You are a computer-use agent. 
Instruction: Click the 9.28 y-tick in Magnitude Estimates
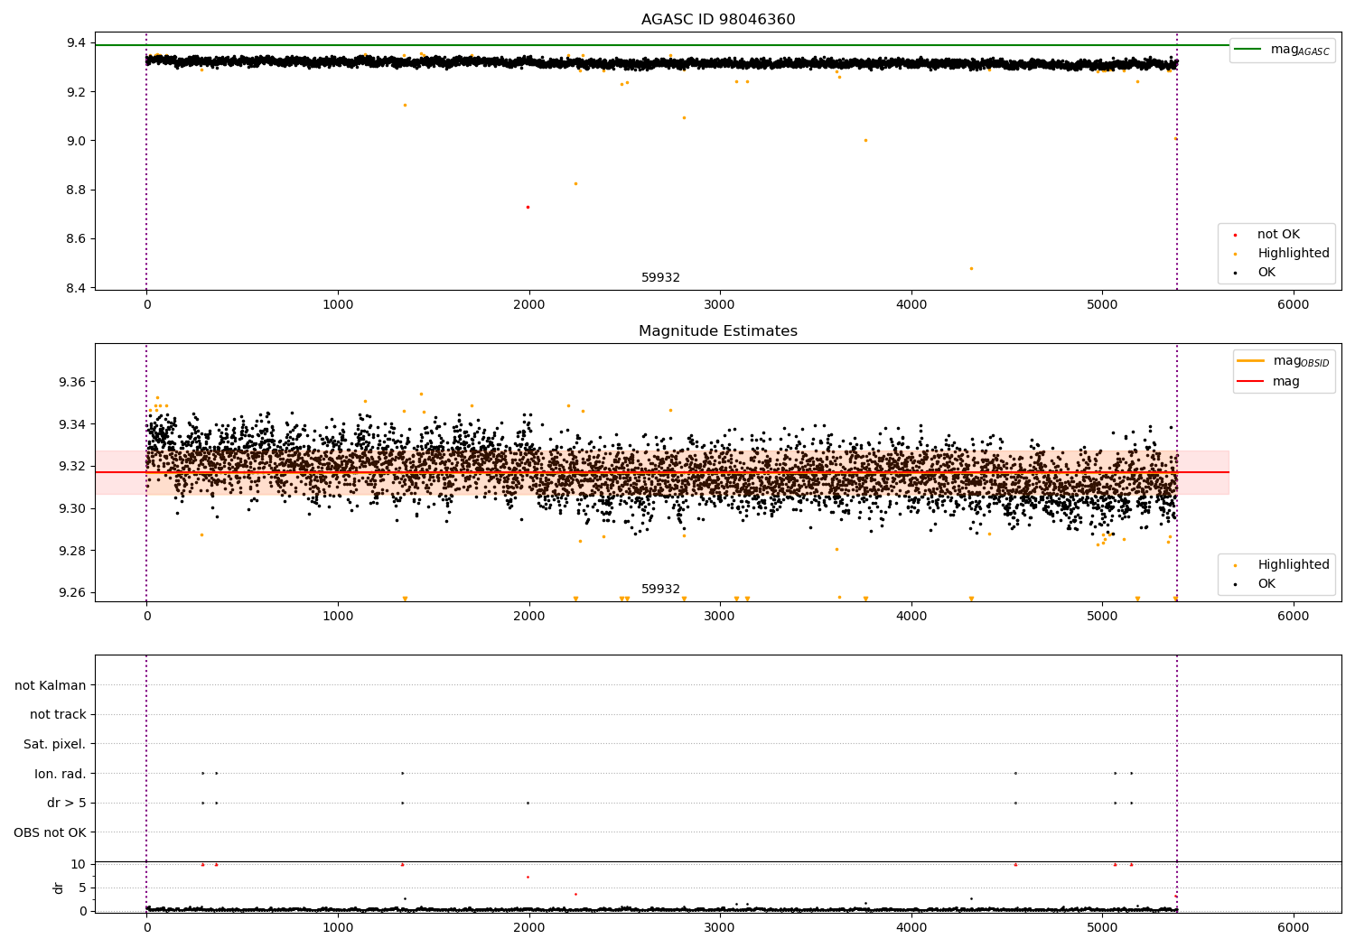click(x=73, y=552)
